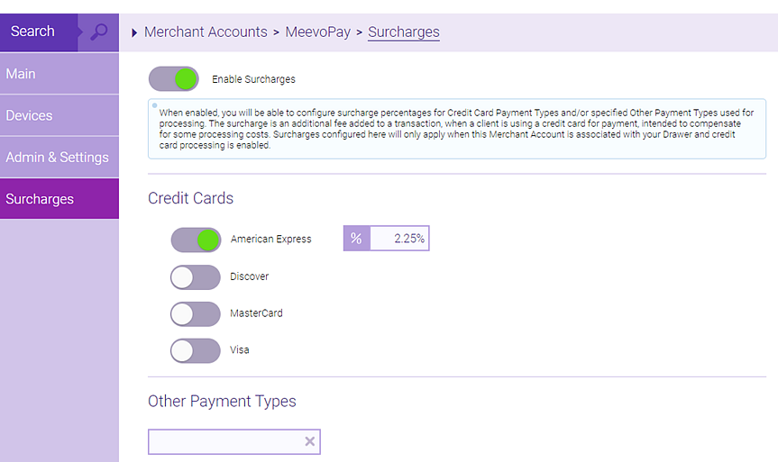The image size is (778, 462).
Task: Navigate to the MeevoPay breadcrumb
Action: click(320, 32)
